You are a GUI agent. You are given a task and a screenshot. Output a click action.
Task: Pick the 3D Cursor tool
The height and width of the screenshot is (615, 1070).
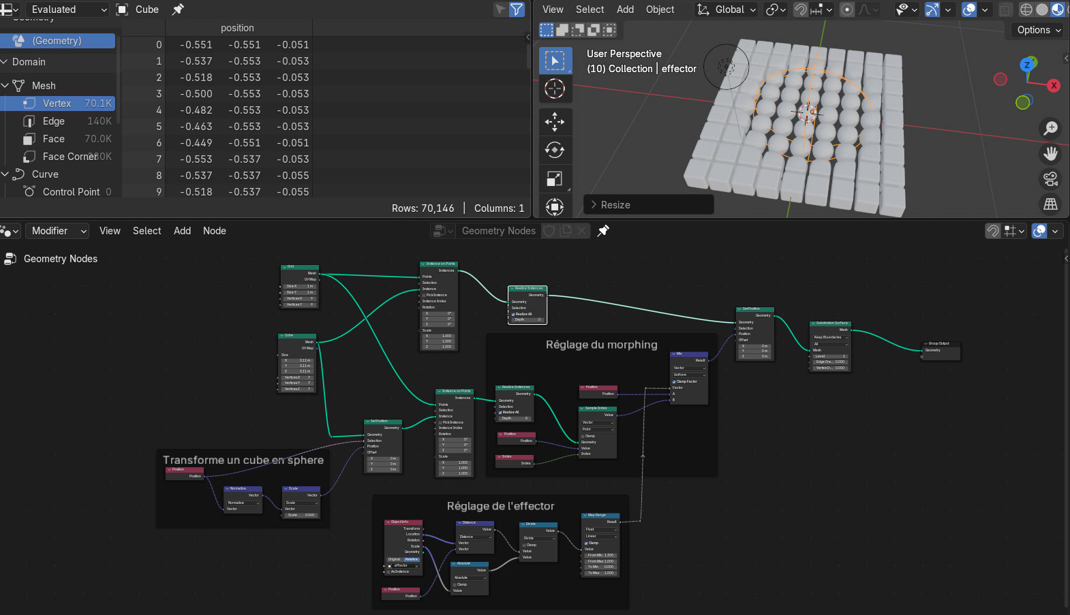[555, 89]
